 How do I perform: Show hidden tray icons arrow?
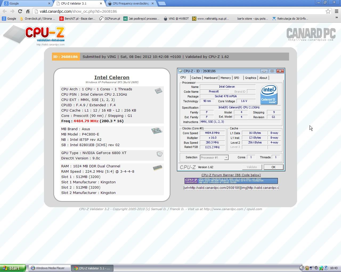(301, 268)
